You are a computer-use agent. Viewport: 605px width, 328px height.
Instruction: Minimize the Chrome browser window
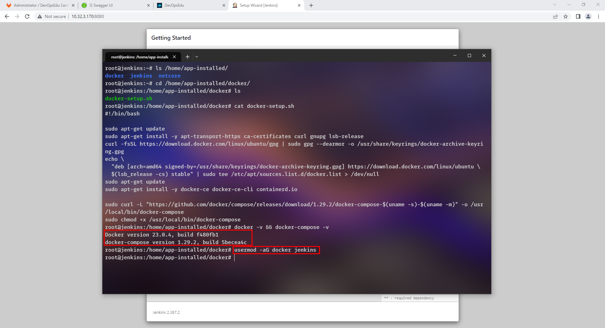click(569, 4)
